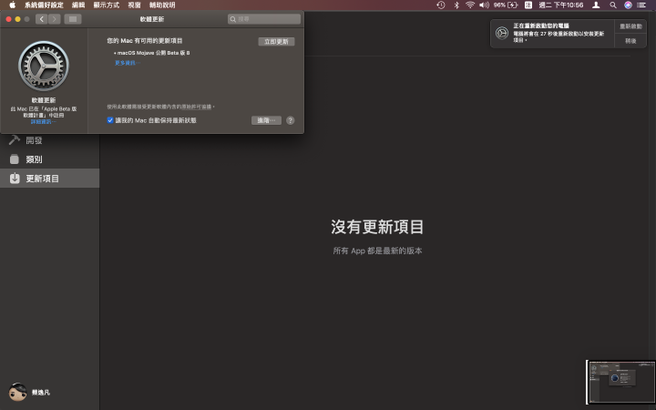Click the 原始許可協議 license link

197,107
